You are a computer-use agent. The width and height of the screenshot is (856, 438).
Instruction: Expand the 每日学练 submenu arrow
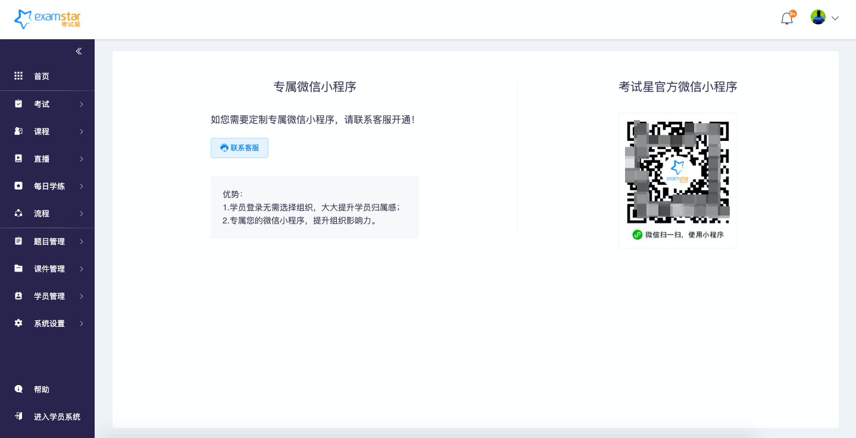[x=82, y=187]
